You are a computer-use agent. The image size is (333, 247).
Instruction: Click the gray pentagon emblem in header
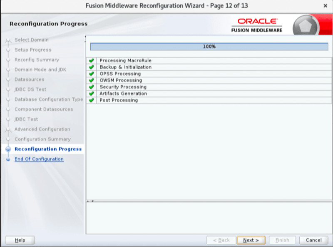click(306, 26)
